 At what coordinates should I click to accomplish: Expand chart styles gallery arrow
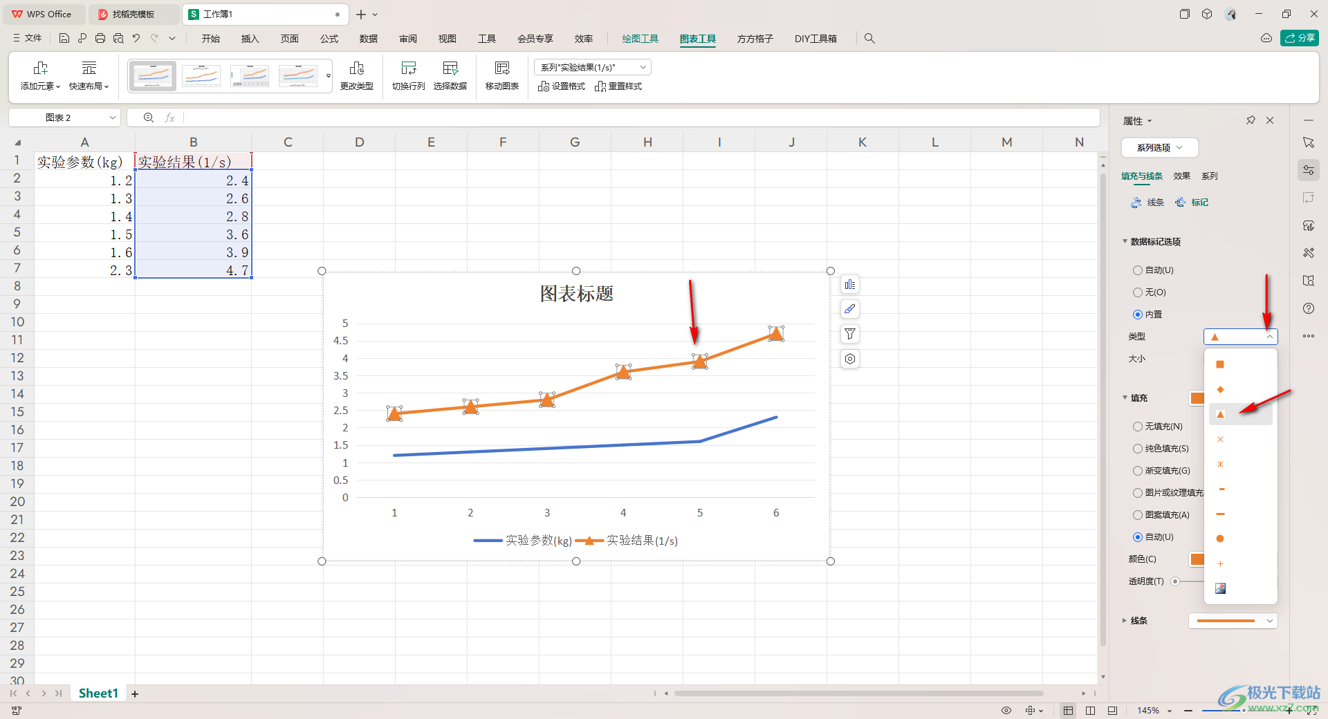(329, 76)
